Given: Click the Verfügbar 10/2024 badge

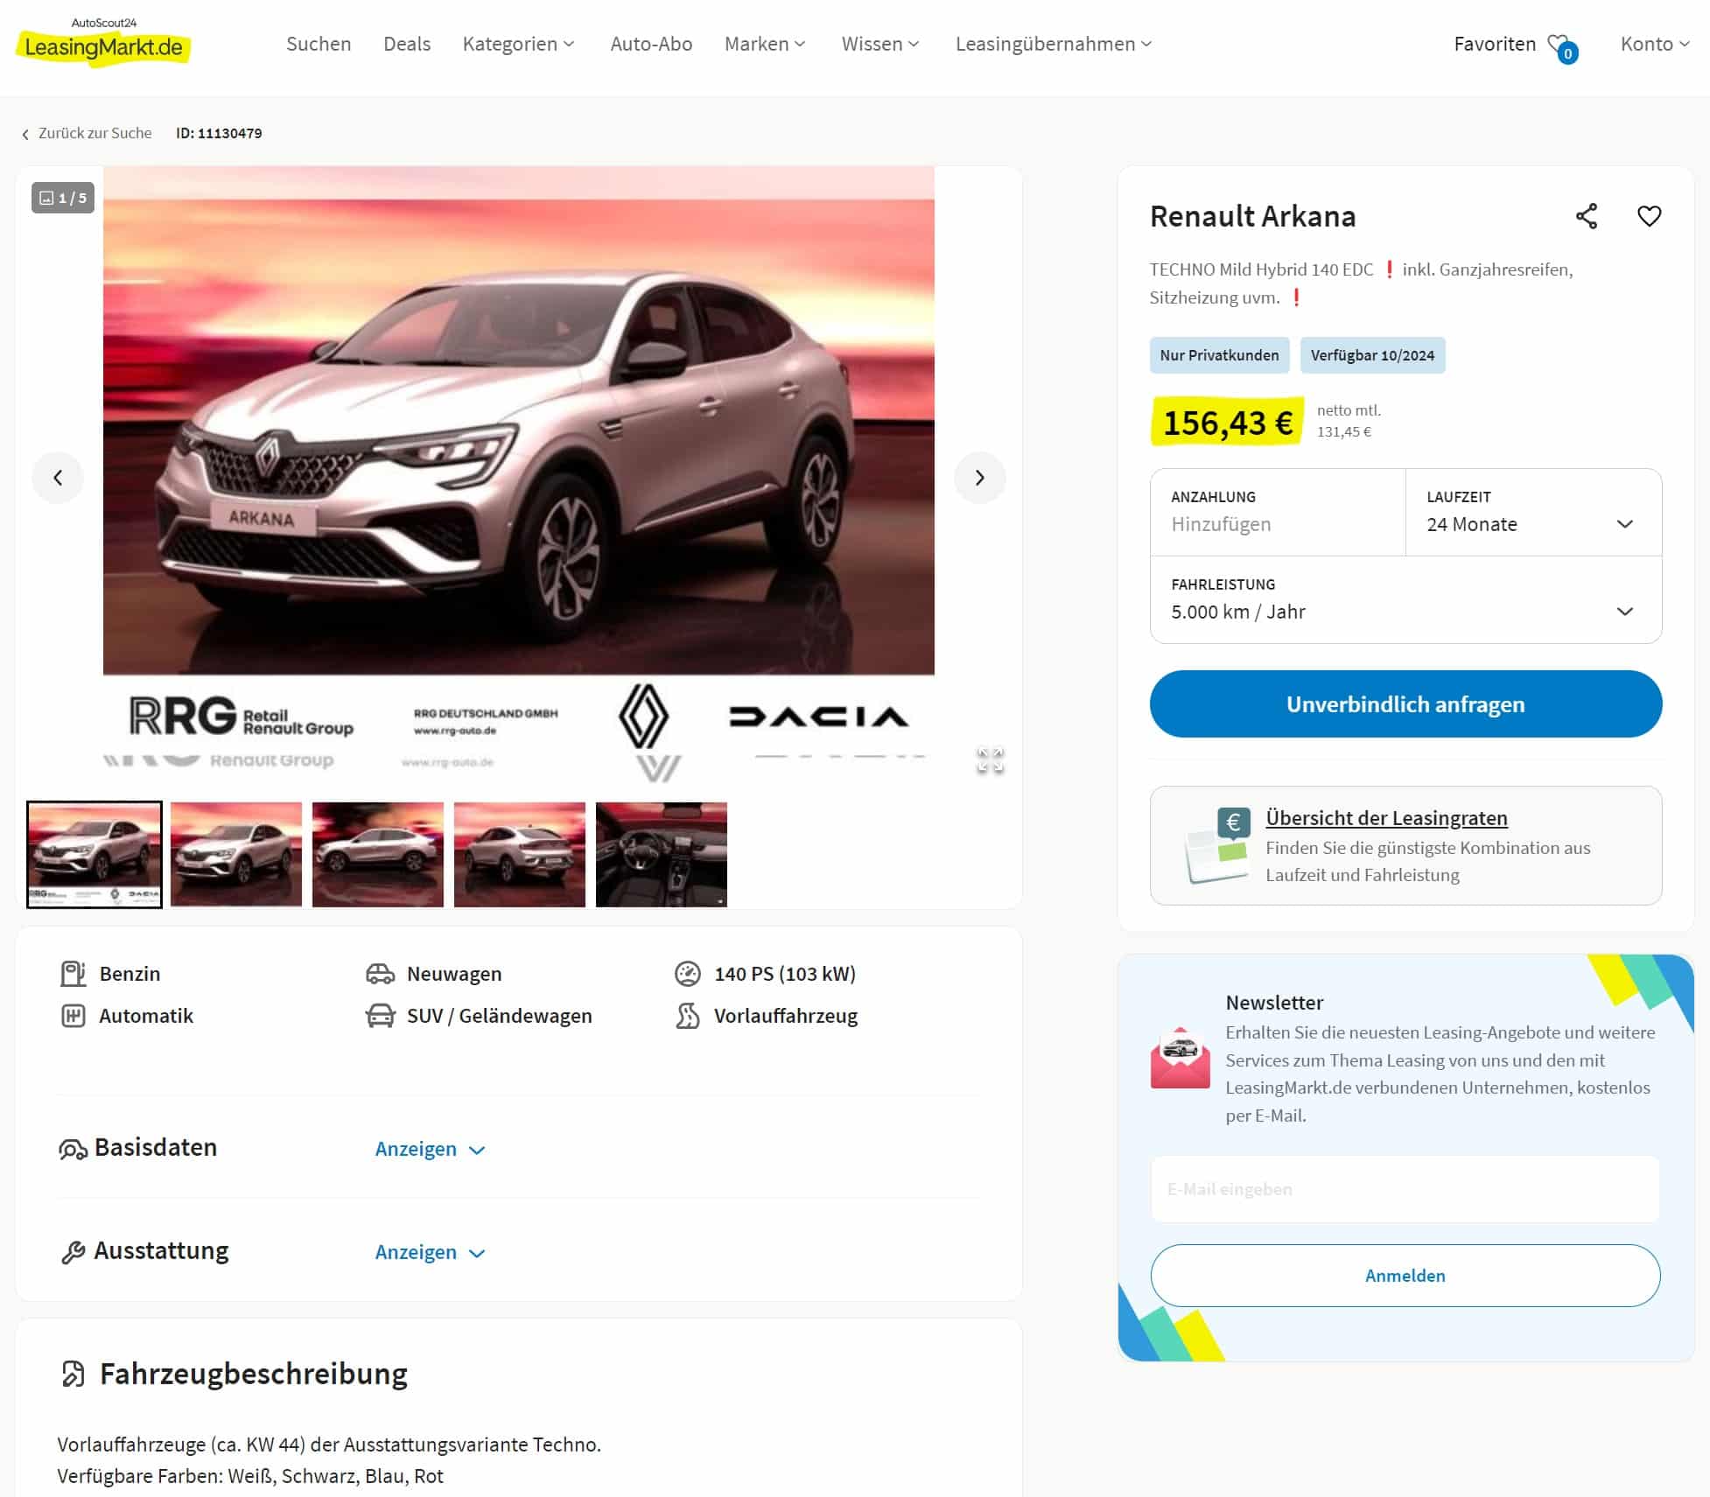Looking at the screenshot, I should (1372, 355).
